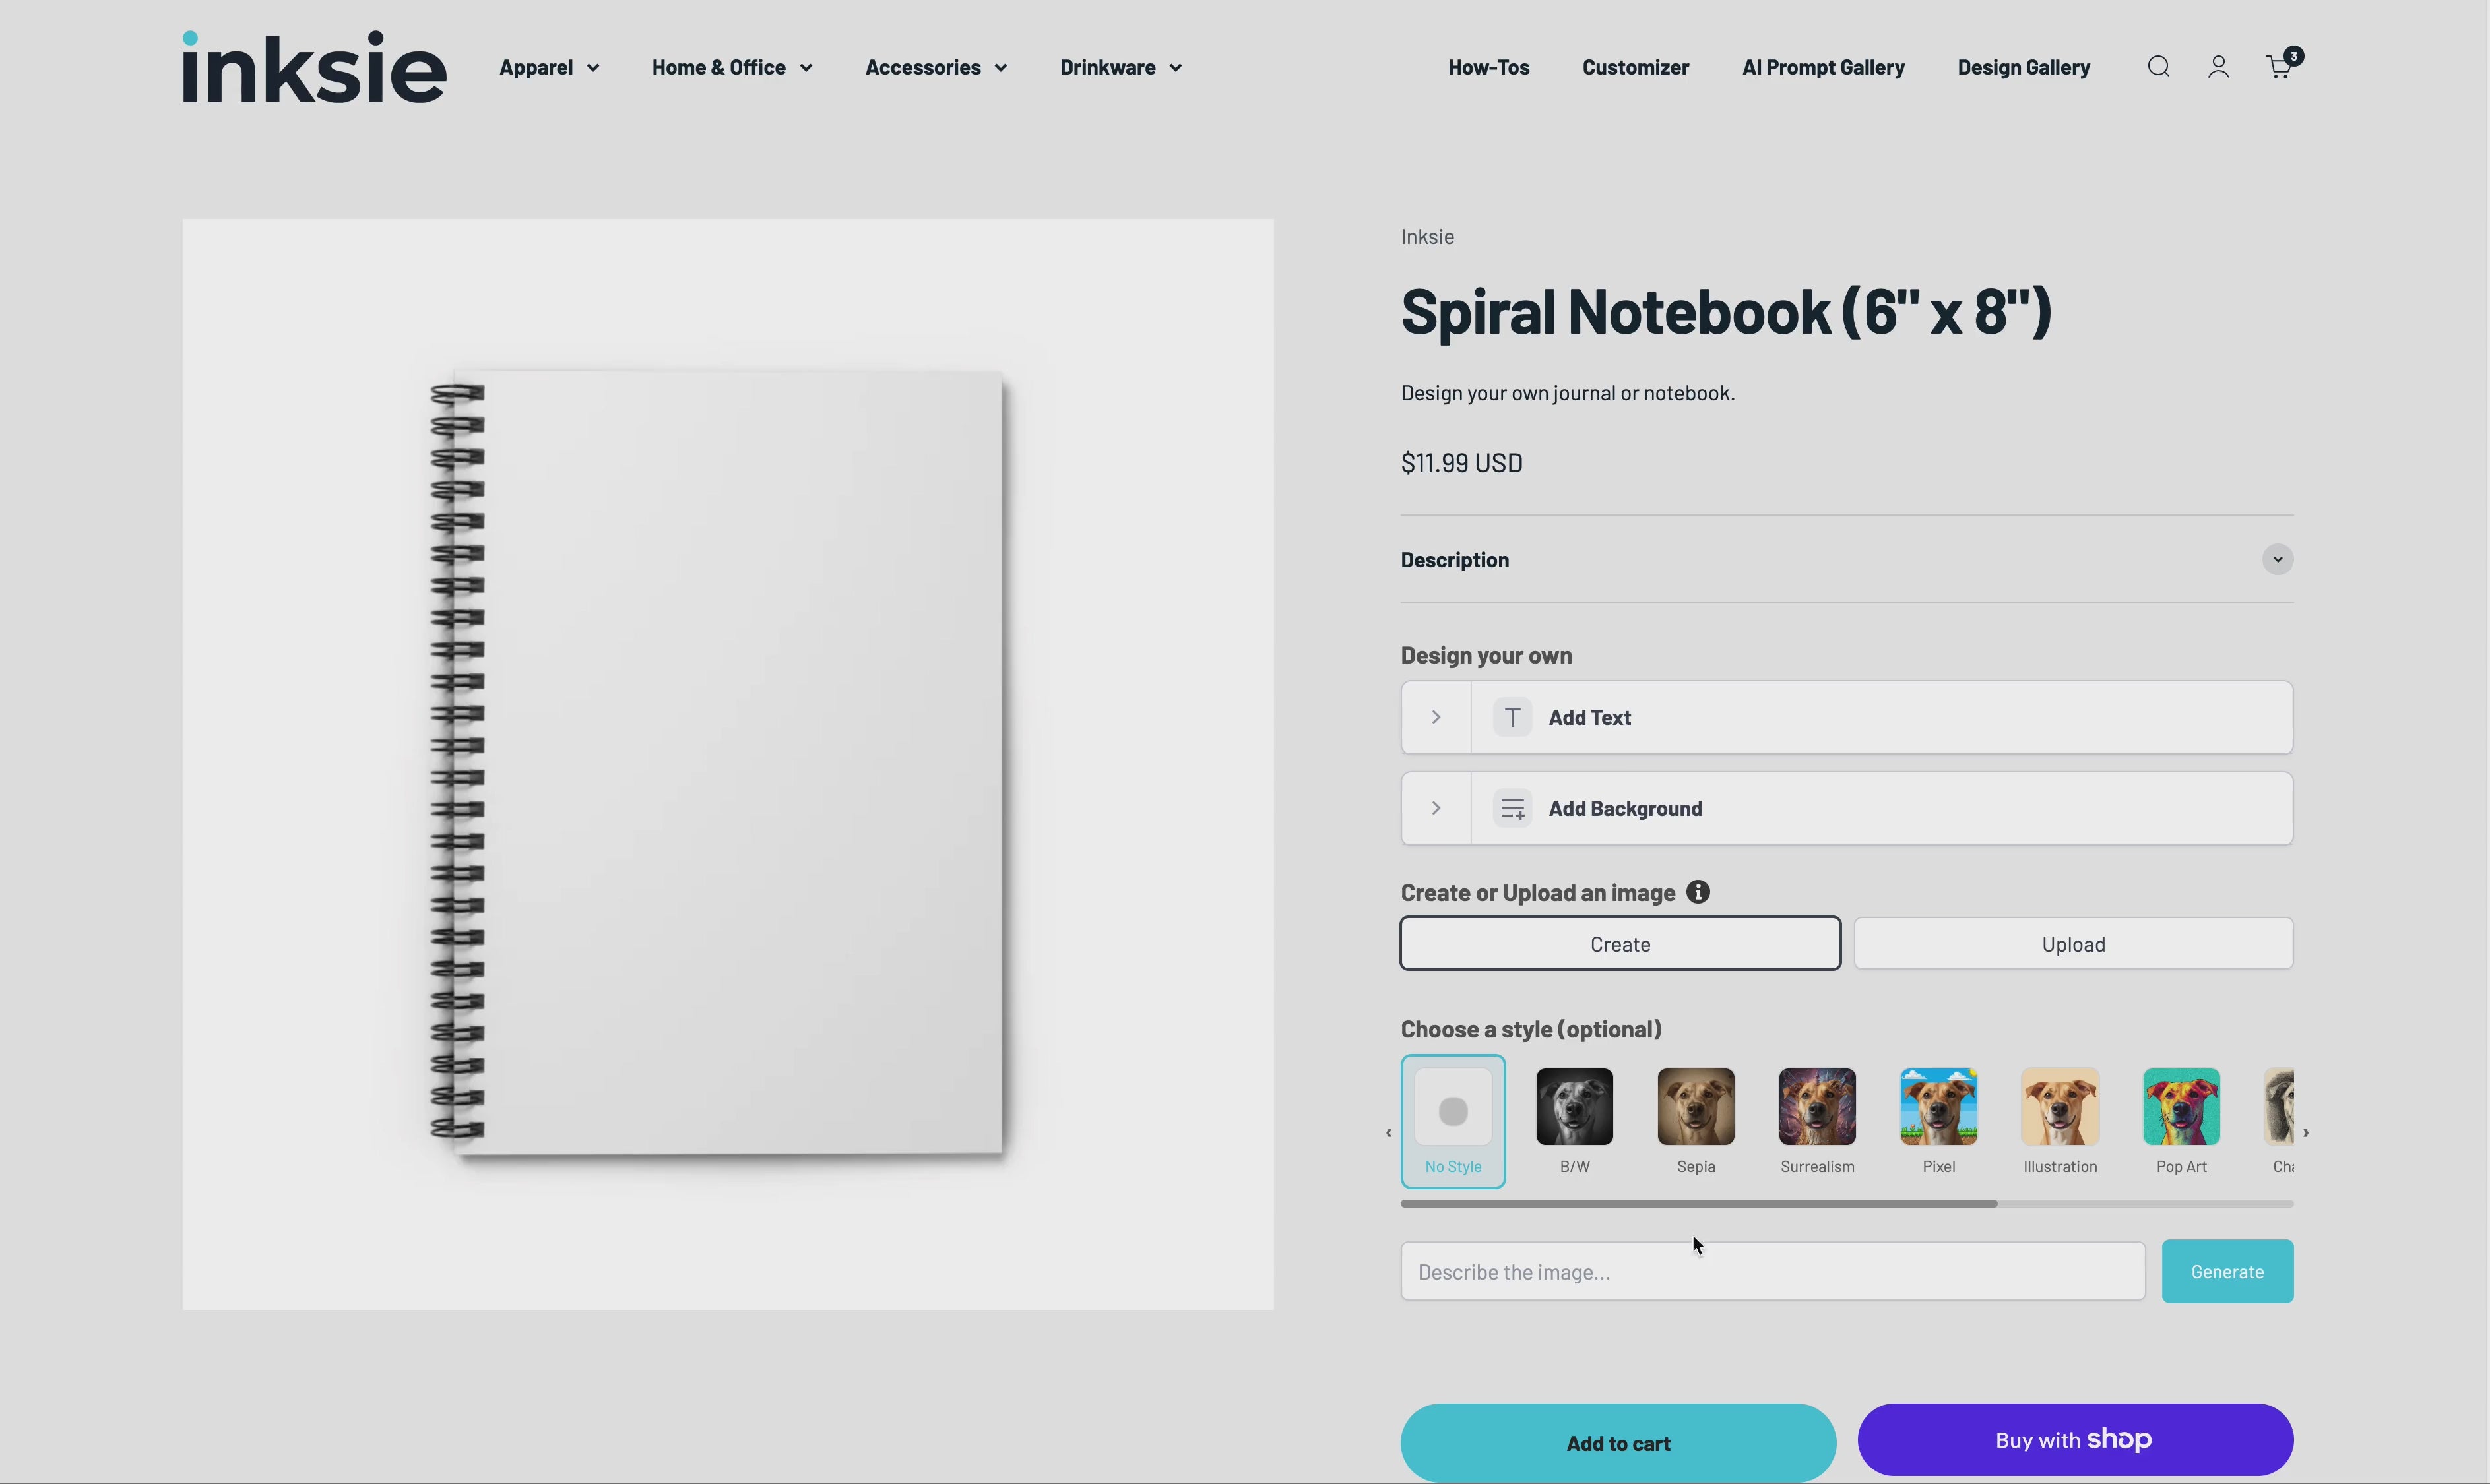Open the Apparel dropdown menu

549,67
